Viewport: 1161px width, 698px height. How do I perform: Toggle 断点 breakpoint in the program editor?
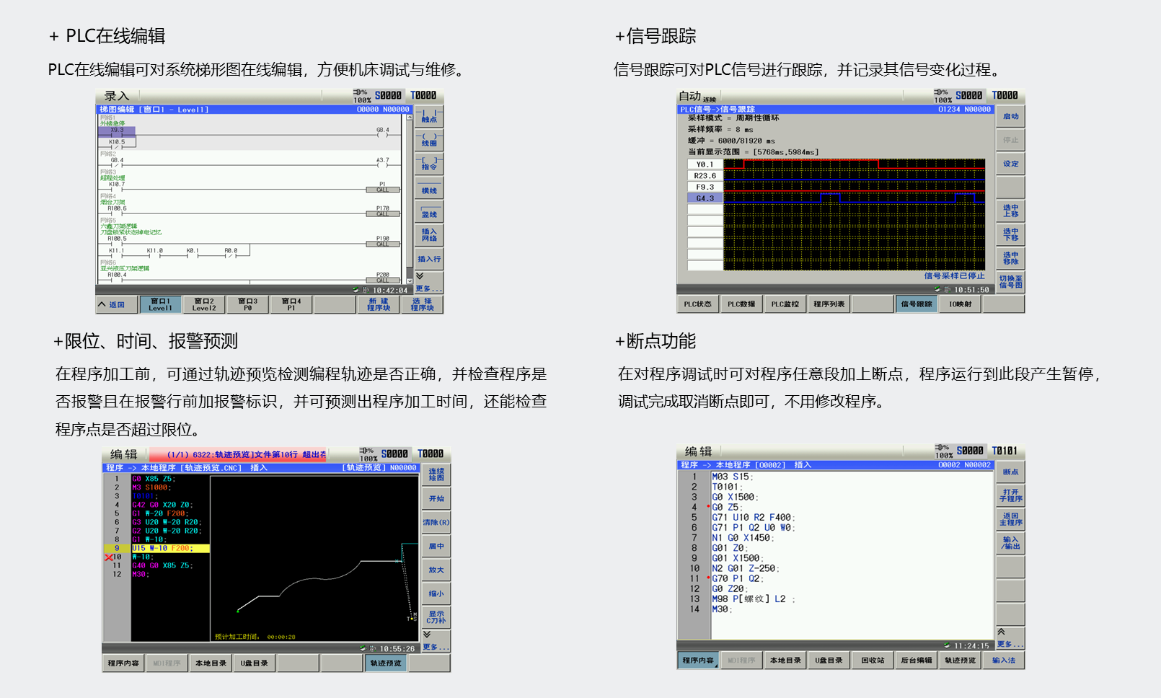coord(1010,472)
